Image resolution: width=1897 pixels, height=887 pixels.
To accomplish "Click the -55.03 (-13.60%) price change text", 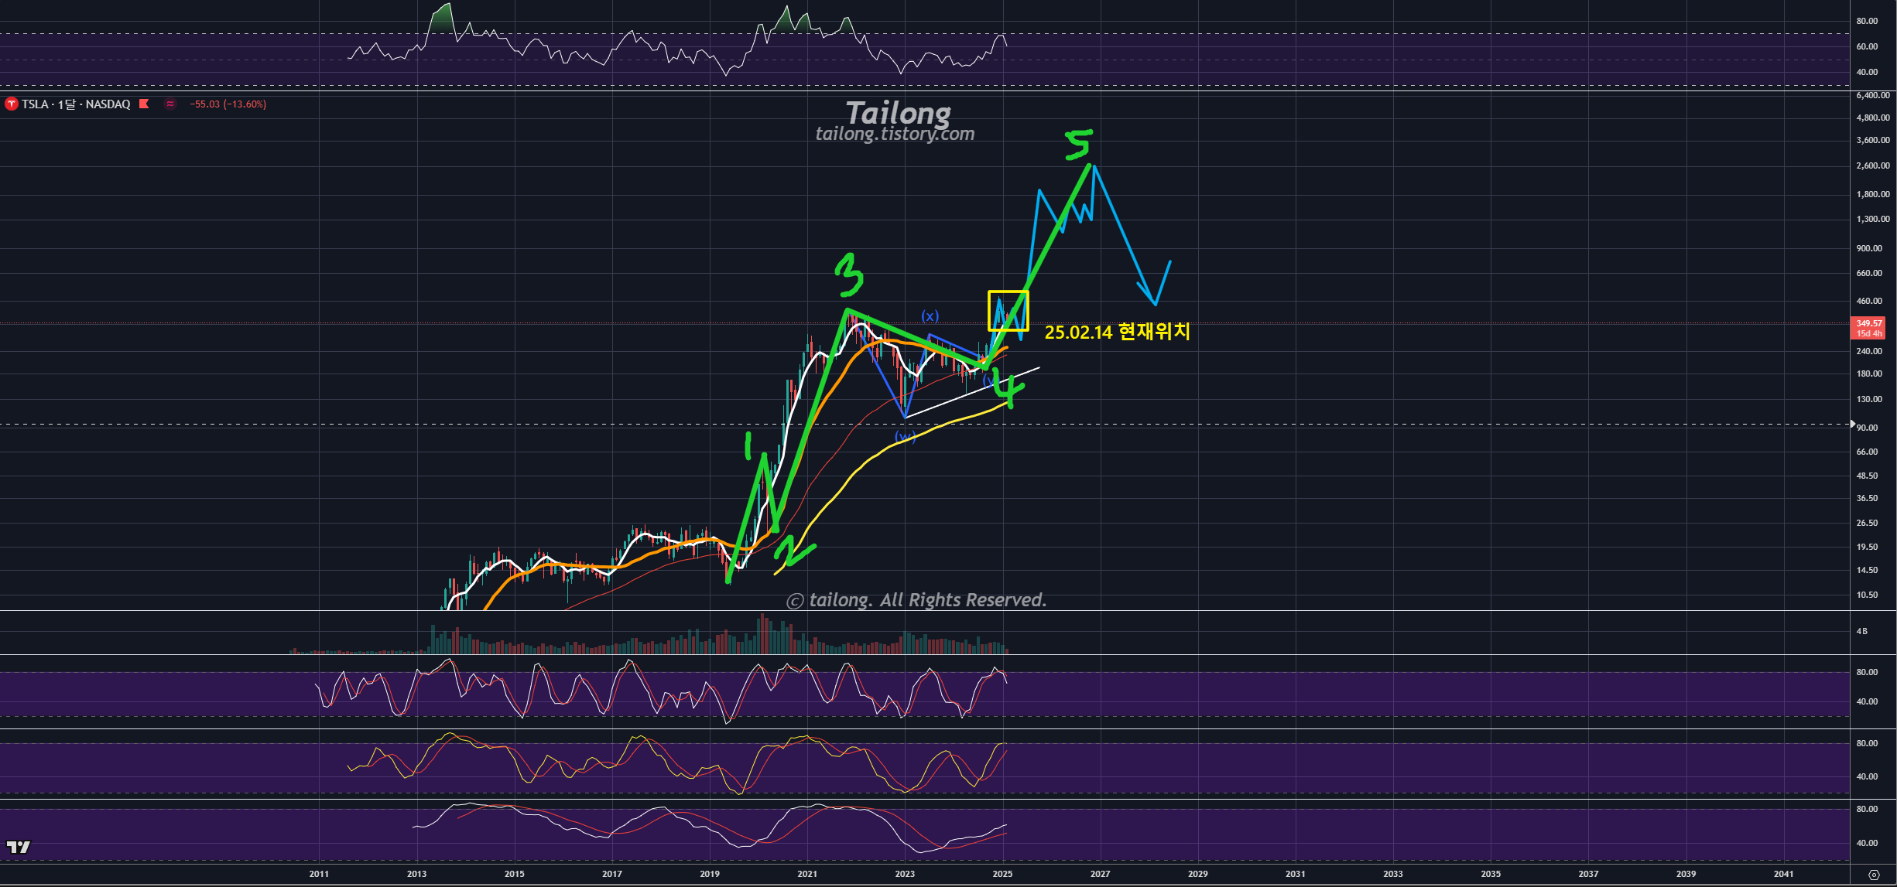I will coord(228,104).
